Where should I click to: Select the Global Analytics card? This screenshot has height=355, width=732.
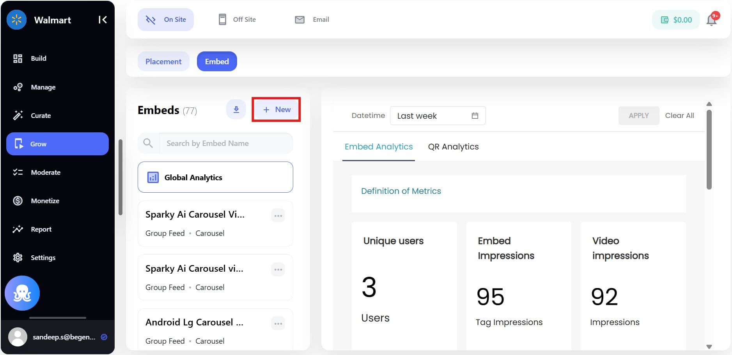pyautogui.click(x=215, y=177)
